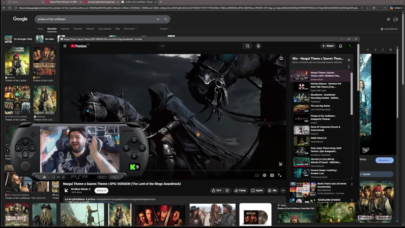Open Krutikov Music channel link
Screen dimensions: 405x228
click(x=80, y=189)
